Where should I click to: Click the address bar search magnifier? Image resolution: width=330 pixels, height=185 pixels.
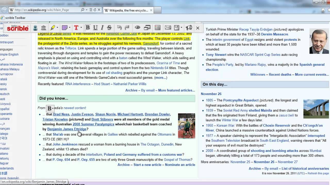[82, 10]
